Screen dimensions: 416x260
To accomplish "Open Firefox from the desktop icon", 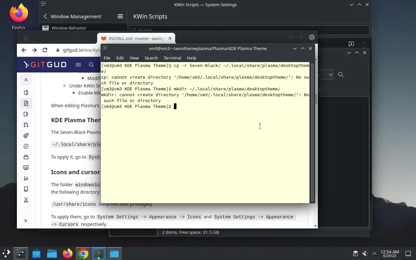I will [19, 16].
